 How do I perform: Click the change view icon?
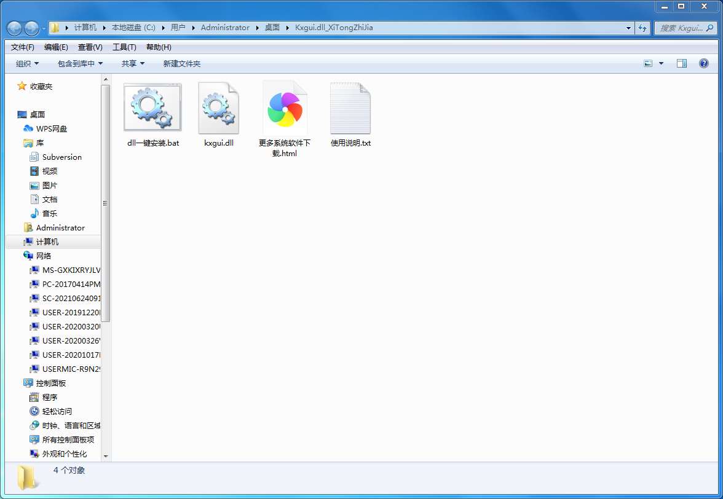click(648, 63)
